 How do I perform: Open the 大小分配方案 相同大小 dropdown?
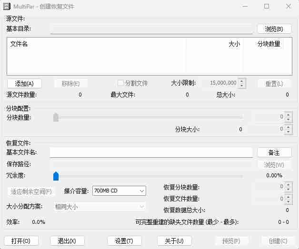(x=100, y=207)
